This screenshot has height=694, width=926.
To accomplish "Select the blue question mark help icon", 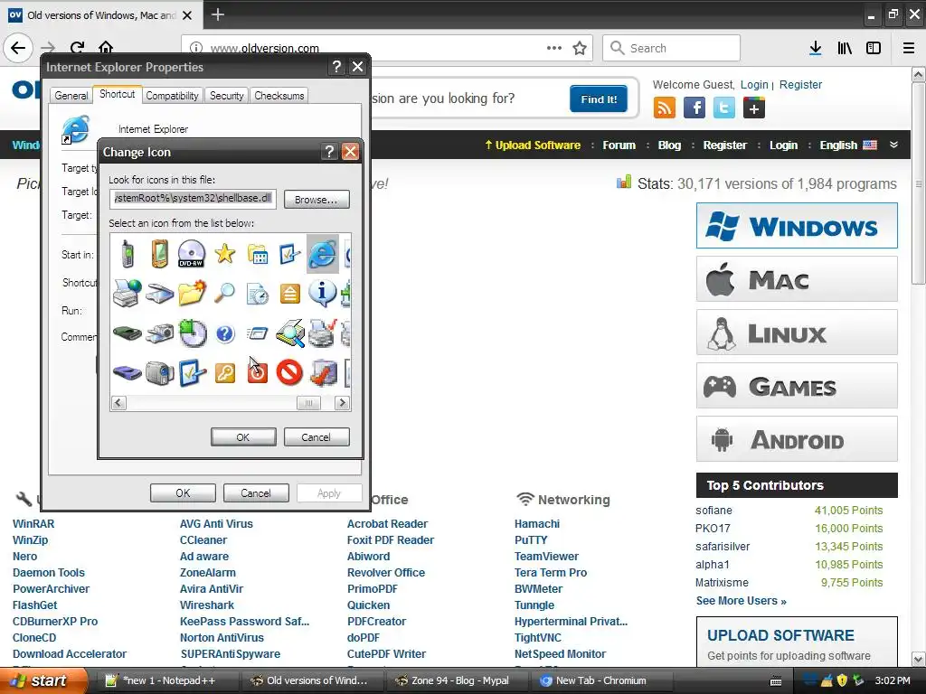I will pos(225,334).
